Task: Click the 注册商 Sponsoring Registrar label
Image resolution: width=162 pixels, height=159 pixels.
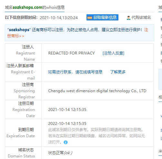Action: (23, 91)
